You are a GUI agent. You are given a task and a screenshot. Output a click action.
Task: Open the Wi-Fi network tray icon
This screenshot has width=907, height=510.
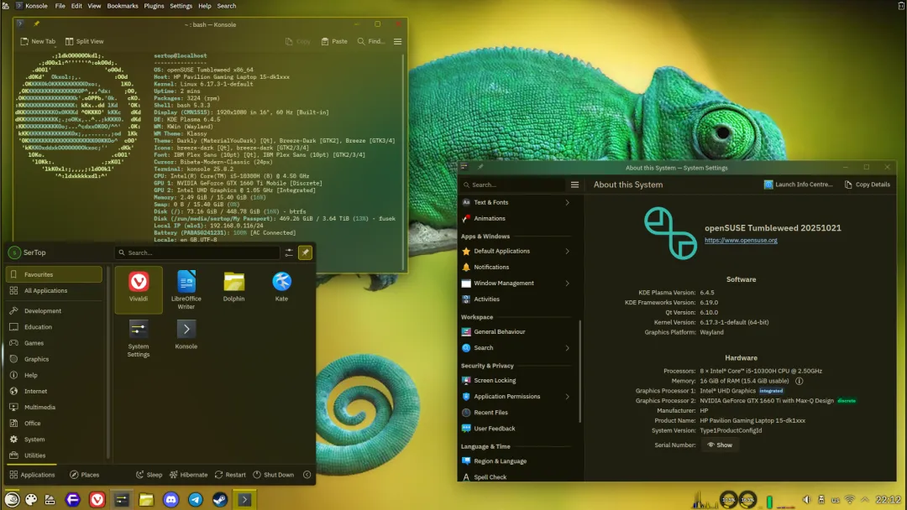pyautogui.click(x=850, y=500)
